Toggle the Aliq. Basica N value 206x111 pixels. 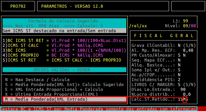tap(179, 65)
